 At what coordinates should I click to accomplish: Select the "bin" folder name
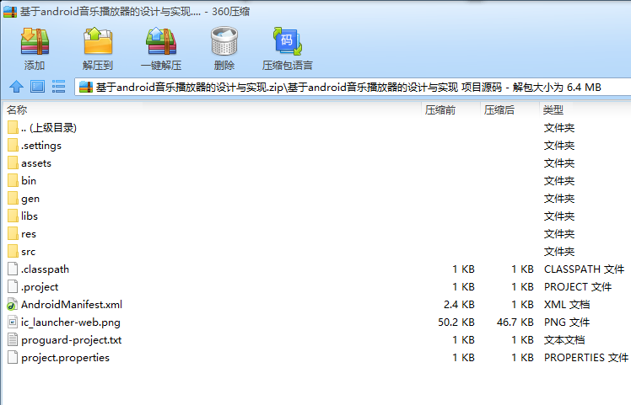coord(29,181)
